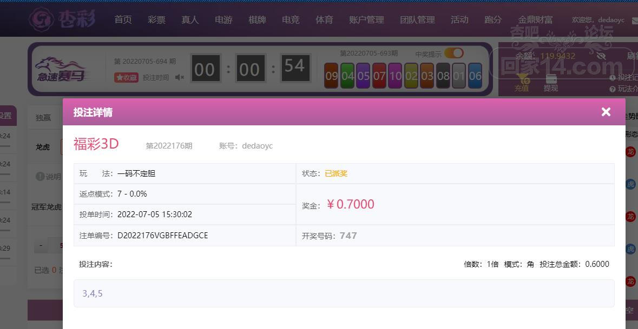Click the black result ball 08
The width and height of the screenshot is (638, 329).
443,76
